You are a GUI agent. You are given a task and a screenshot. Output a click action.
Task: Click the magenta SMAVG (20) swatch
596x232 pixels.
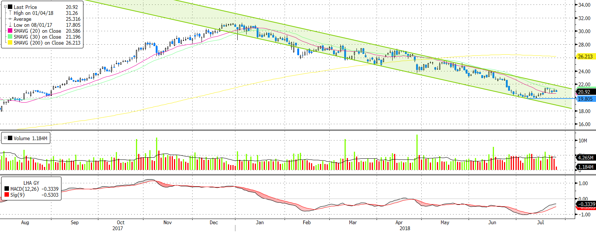point(10,31)
